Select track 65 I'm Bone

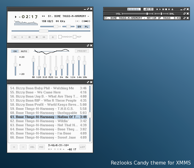tap(49, 133)
